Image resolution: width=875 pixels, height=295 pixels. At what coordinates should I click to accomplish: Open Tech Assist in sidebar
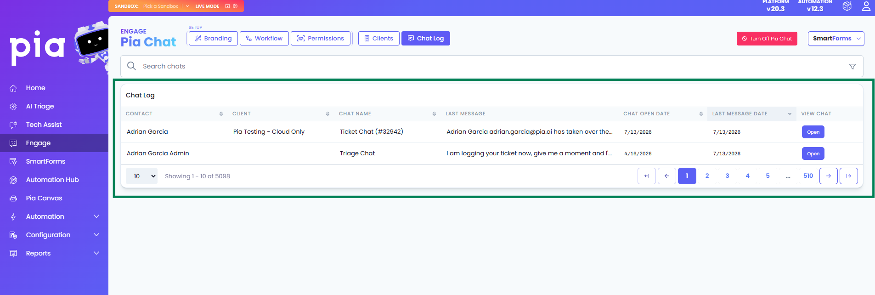coord(44,125)
